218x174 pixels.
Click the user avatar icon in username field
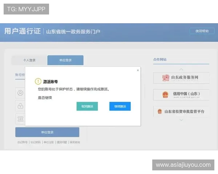[x=20, y=93]
